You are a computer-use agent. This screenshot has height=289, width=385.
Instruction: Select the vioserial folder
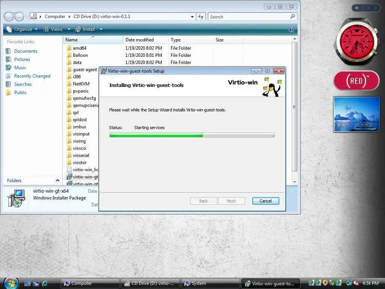(78, 155)
